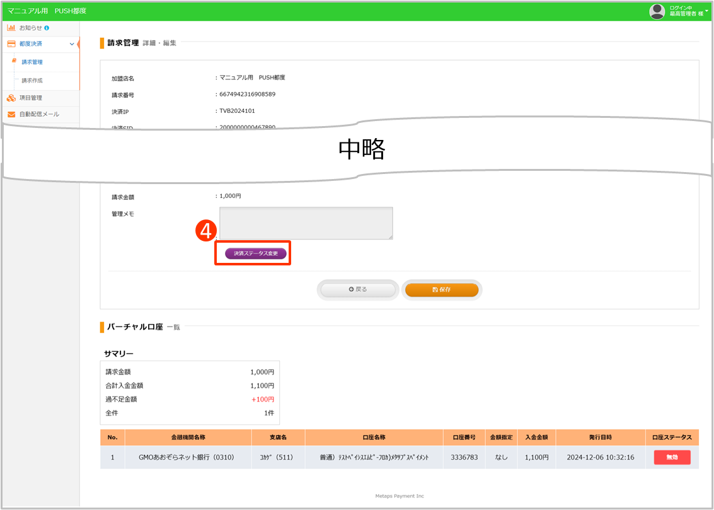
Task: Click the 項目管理 stacked boxes icon
Action: (x=11, y=98)
